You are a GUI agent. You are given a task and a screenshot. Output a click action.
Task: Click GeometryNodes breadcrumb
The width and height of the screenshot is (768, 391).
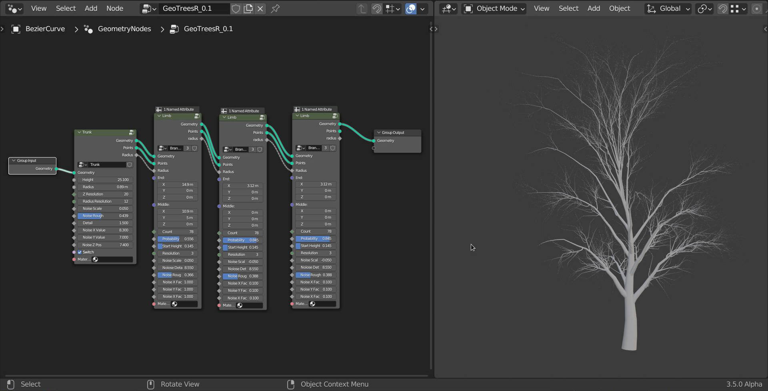click(x=124, y=29)
